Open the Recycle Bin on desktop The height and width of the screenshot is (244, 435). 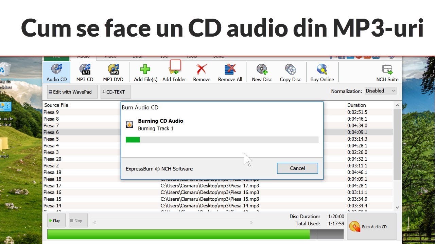click(5, 70)
